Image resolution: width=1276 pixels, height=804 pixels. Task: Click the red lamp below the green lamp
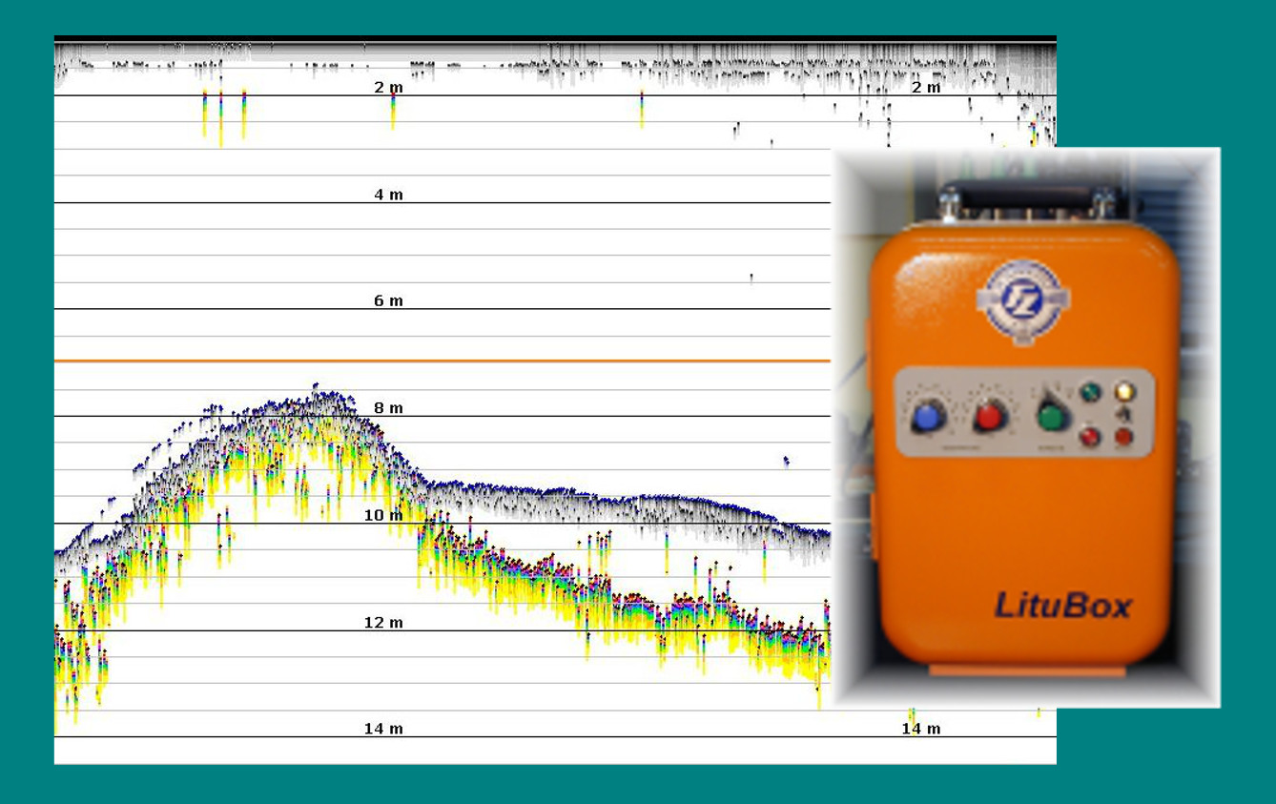[1090, 437]
